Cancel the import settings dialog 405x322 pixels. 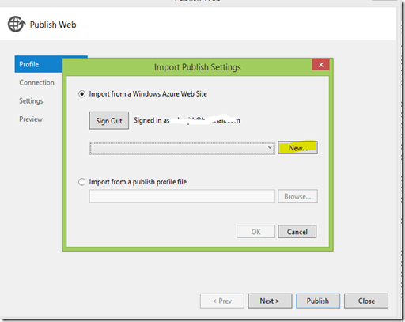297,232
